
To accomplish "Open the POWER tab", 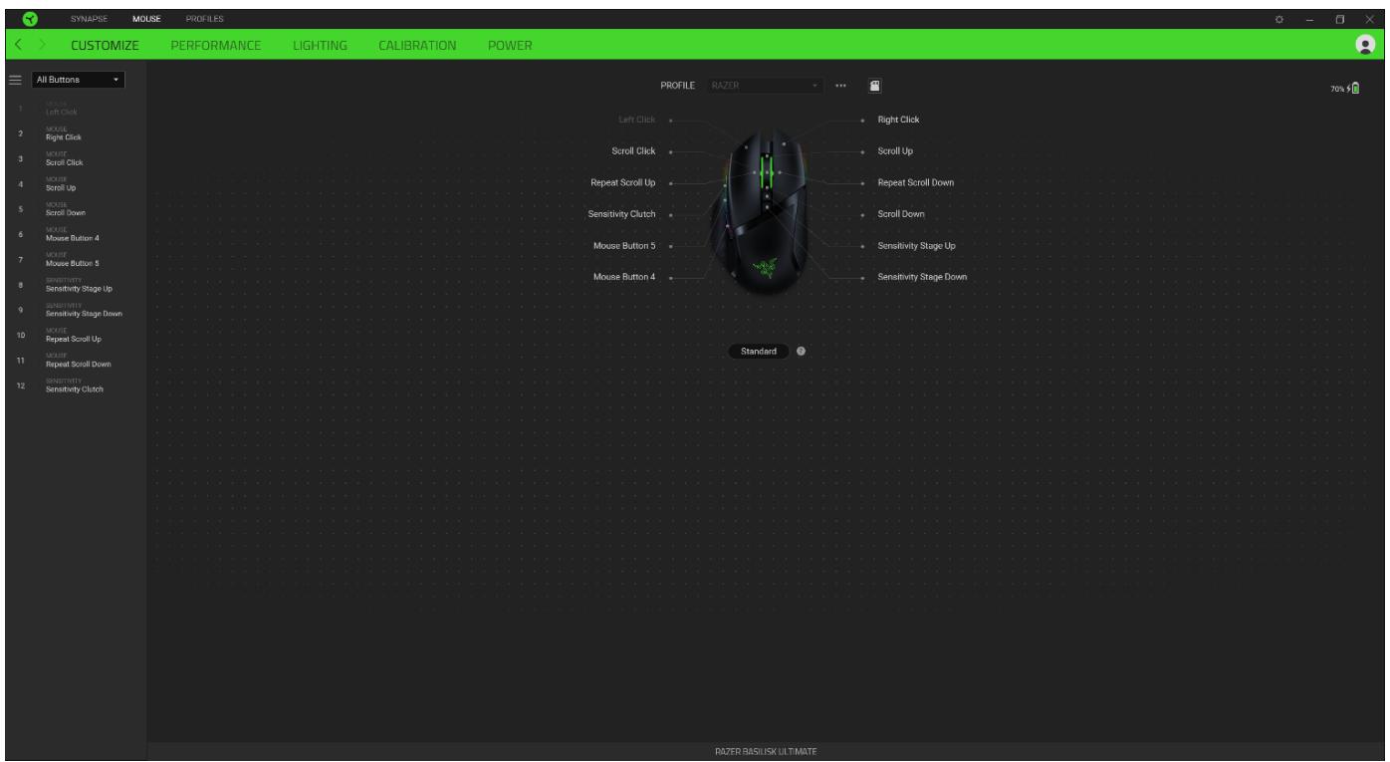I will coord(510,46).
